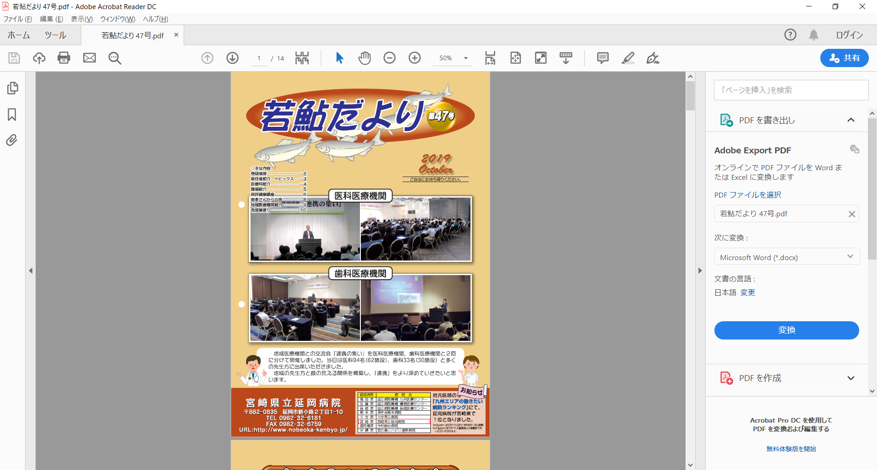Click the 共有 share button

[x=845, y=58]
